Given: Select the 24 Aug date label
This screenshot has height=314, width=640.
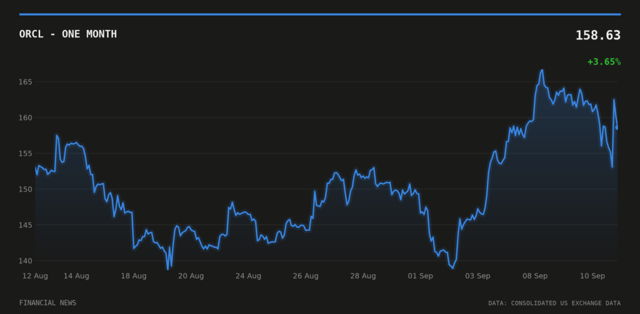Looking at the screenshot, I should (248, 276).
